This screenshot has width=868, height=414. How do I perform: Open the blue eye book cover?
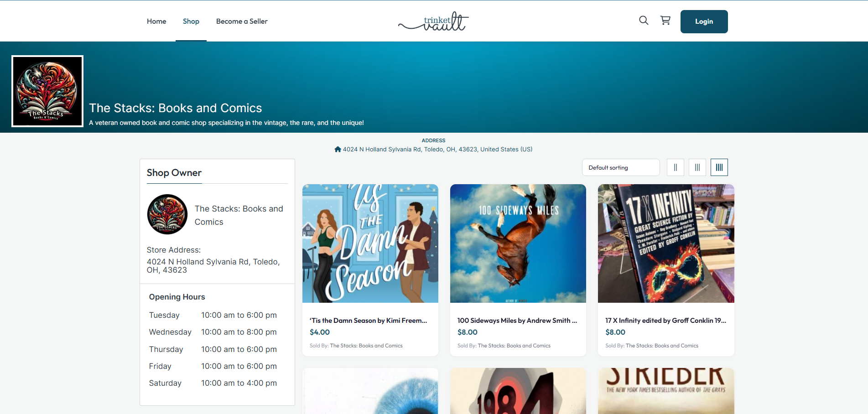click(x=370, y=391)
